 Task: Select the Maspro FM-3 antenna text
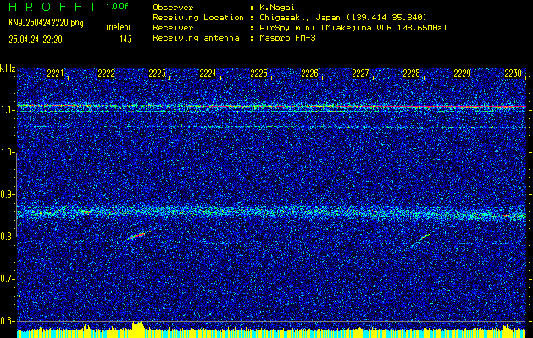287,38
